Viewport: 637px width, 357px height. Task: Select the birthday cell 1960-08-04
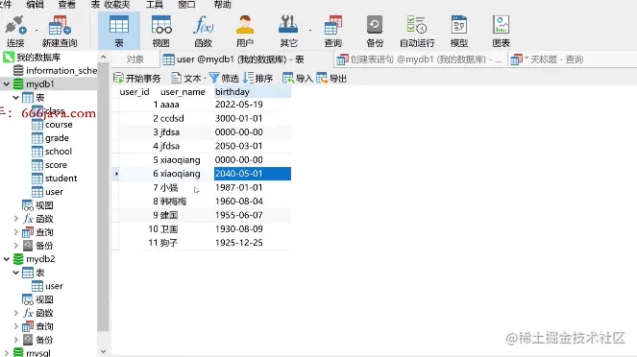(252, 202)
